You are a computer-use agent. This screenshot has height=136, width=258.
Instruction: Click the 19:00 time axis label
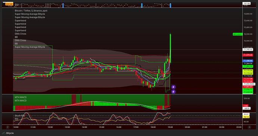170,127
